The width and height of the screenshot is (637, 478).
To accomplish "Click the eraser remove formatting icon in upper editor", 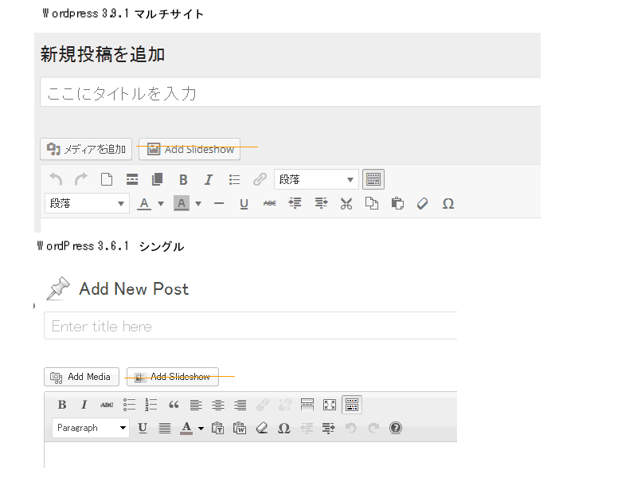I will pyautogui.click(x=423, y=203).
